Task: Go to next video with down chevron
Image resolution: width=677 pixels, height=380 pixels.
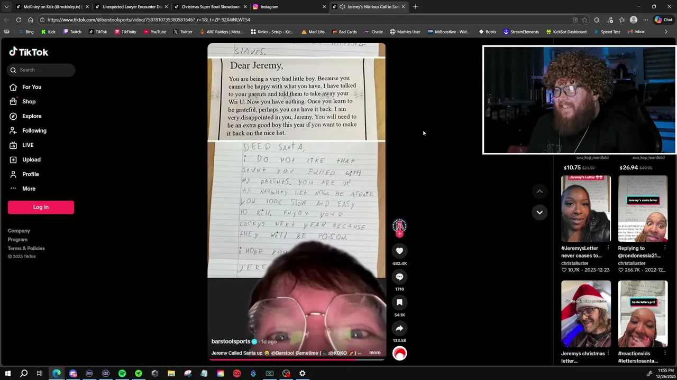Action: coord(539,212)
